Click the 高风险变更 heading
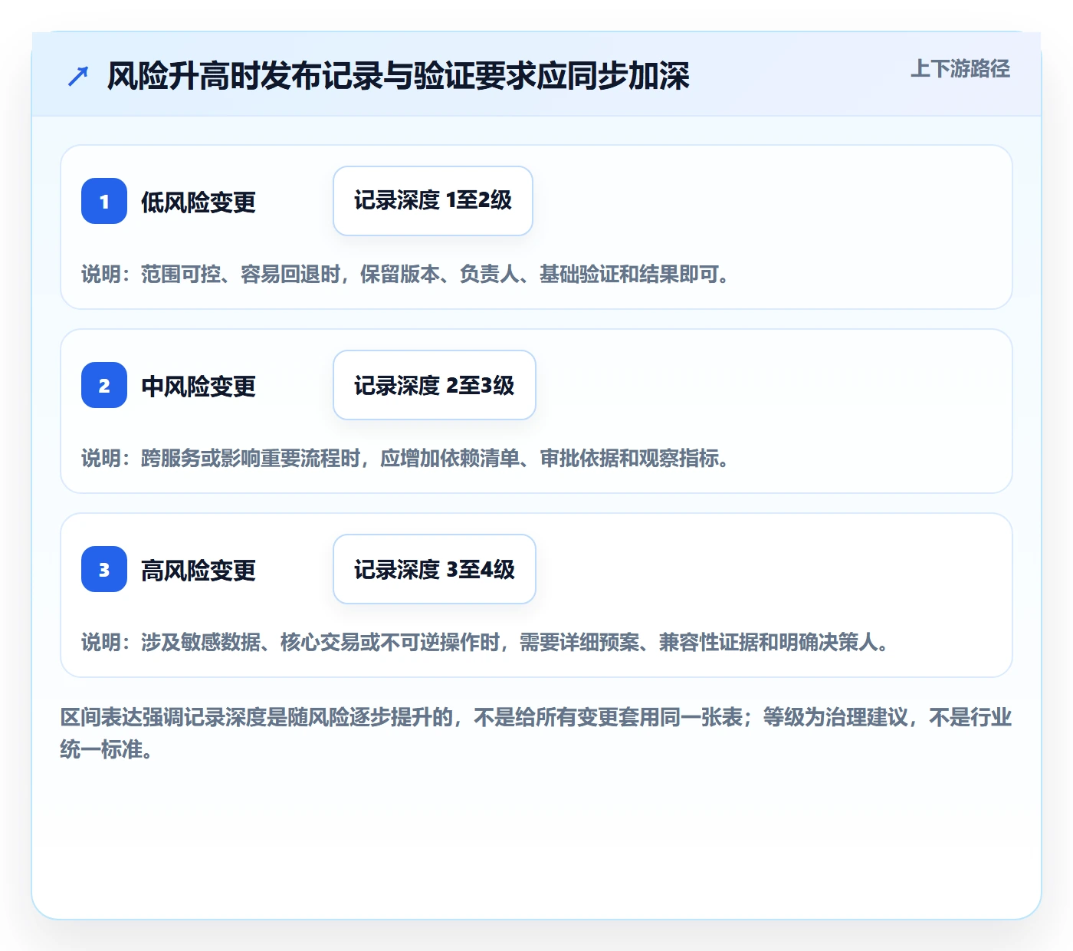 199,571
